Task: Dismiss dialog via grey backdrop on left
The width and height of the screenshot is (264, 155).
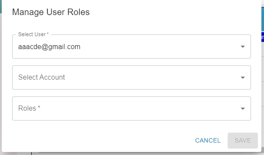Action: tap(1, 84)
